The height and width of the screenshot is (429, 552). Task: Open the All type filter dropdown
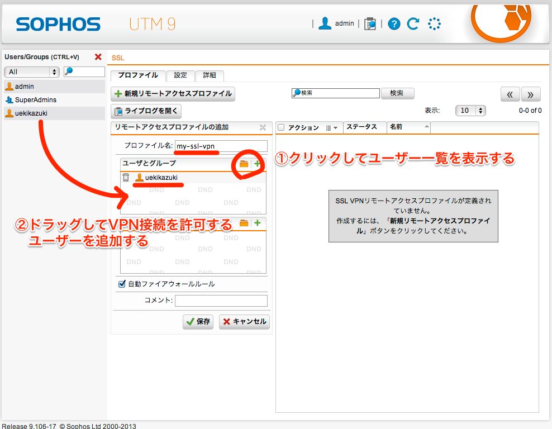coord(32,72)
